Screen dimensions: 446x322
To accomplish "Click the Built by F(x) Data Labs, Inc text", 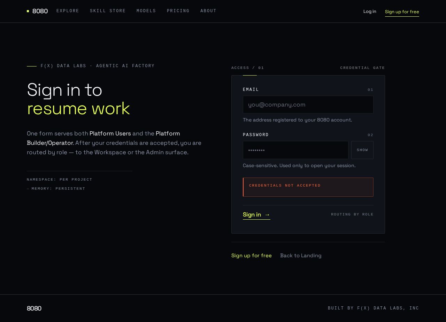I will pos(374,308).
